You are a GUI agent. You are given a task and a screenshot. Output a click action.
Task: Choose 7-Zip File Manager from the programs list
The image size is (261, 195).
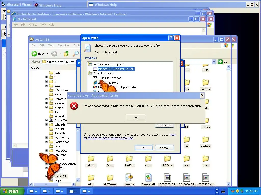point(109,78)
